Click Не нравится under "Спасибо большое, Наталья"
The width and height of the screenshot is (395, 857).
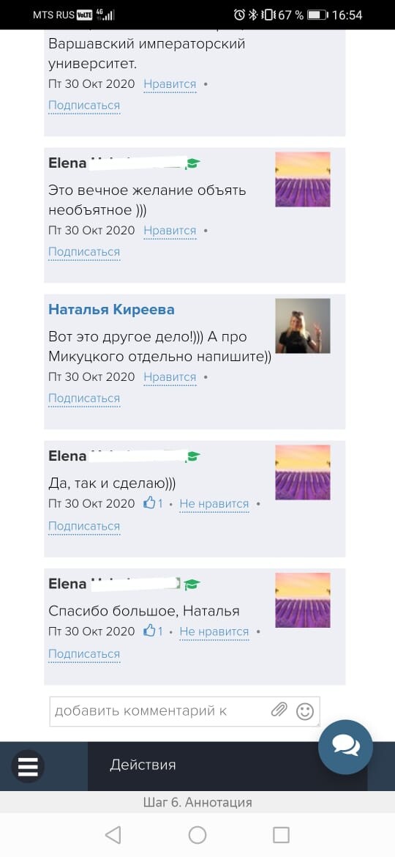tap(214, 632)
